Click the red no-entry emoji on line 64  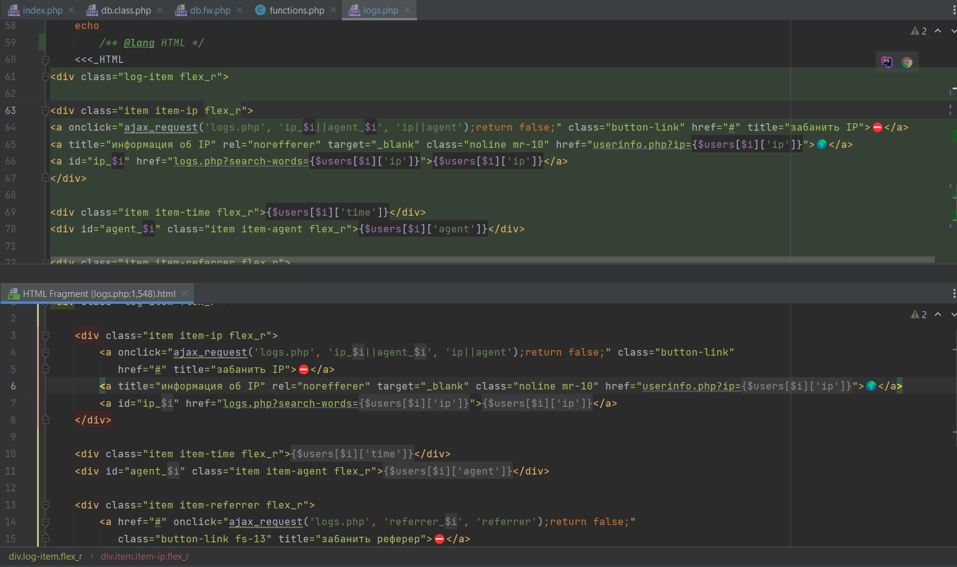[877, 128]
